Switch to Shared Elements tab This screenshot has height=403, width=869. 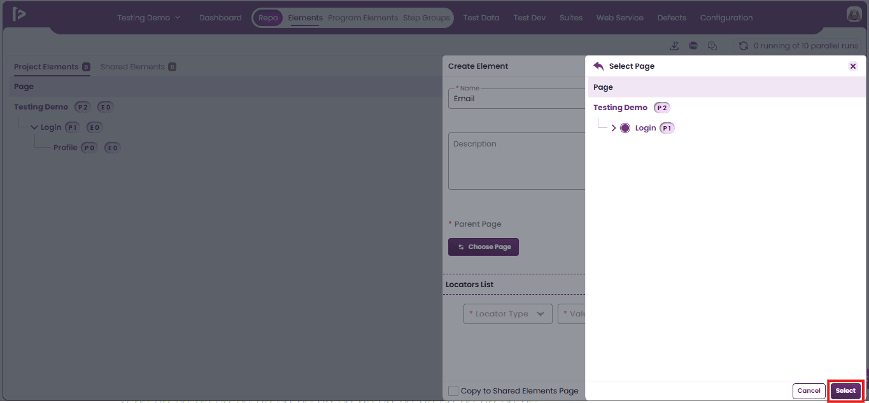click(138, 67)
